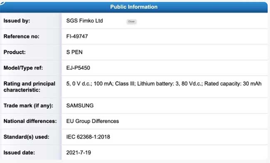Click 'Rating and principal characteristic:' label

click(x=29, y=86)
